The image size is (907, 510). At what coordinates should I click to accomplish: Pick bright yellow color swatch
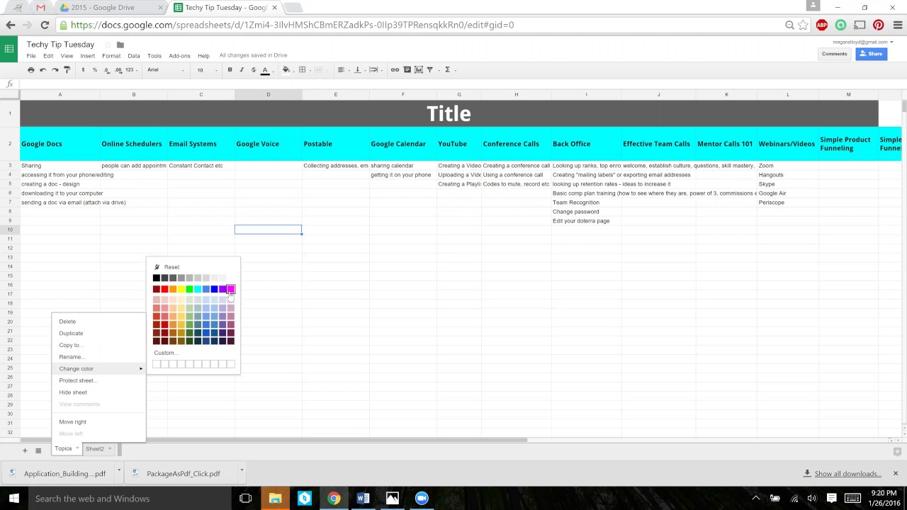coord(181,289)
